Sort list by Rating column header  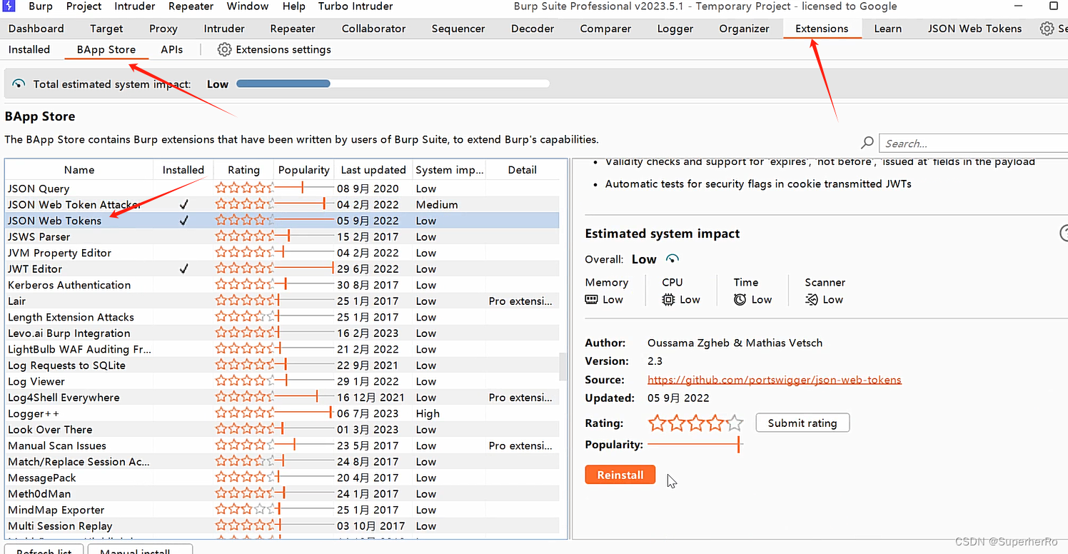click(244, 170)
